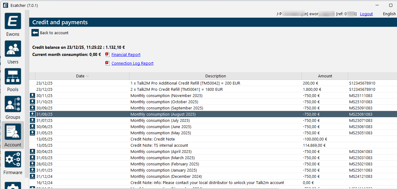Open the Users sidebar icon
The width and height of the screenshot is (397, 189).
13,49
